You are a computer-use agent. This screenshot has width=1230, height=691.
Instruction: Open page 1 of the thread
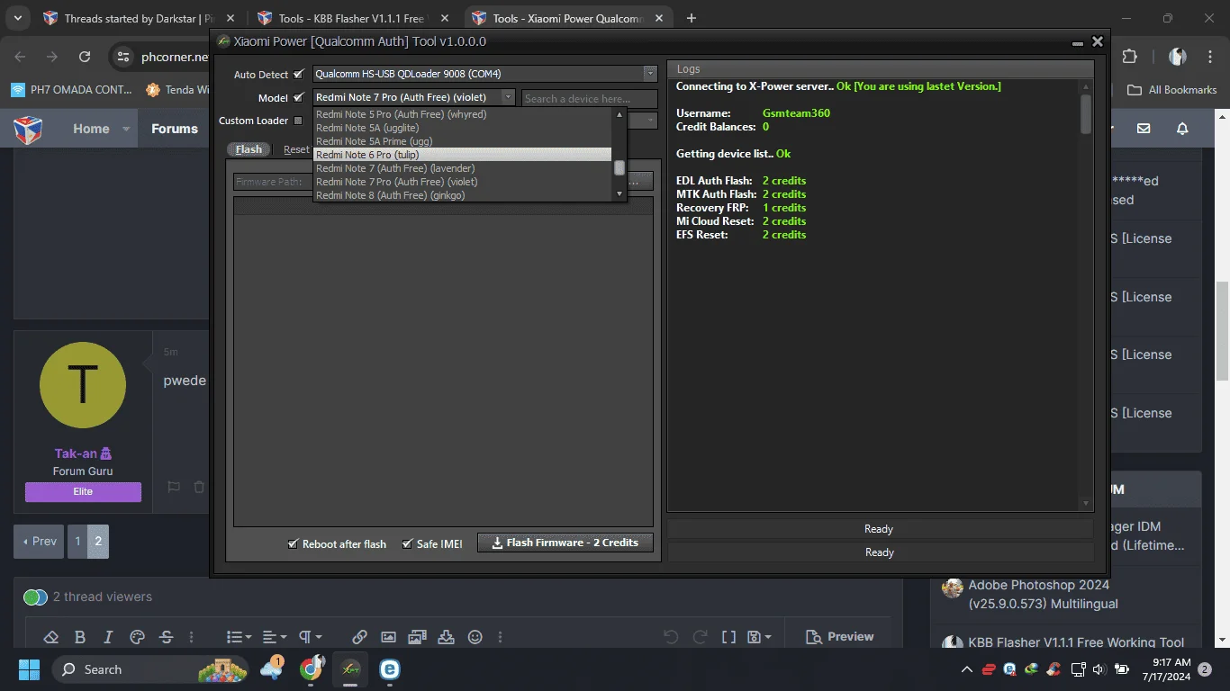pyautogui.click(x=77, y=542)
